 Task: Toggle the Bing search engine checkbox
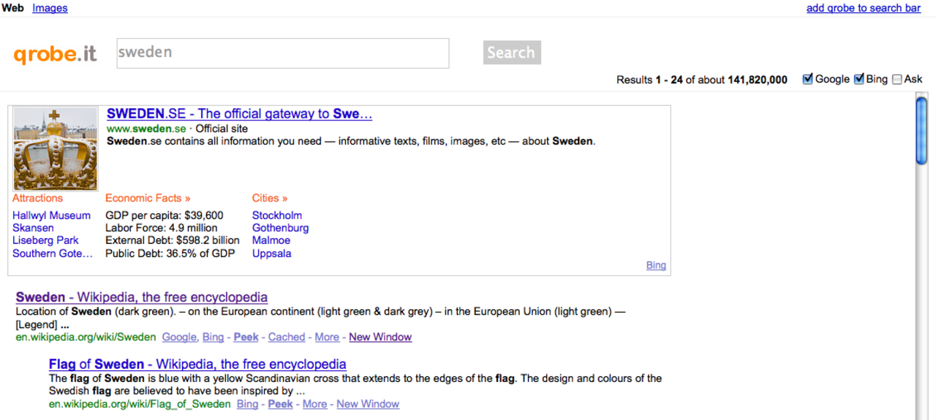859,79
